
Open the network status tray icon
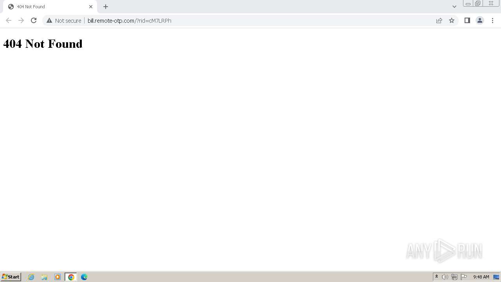coord(454,277)
